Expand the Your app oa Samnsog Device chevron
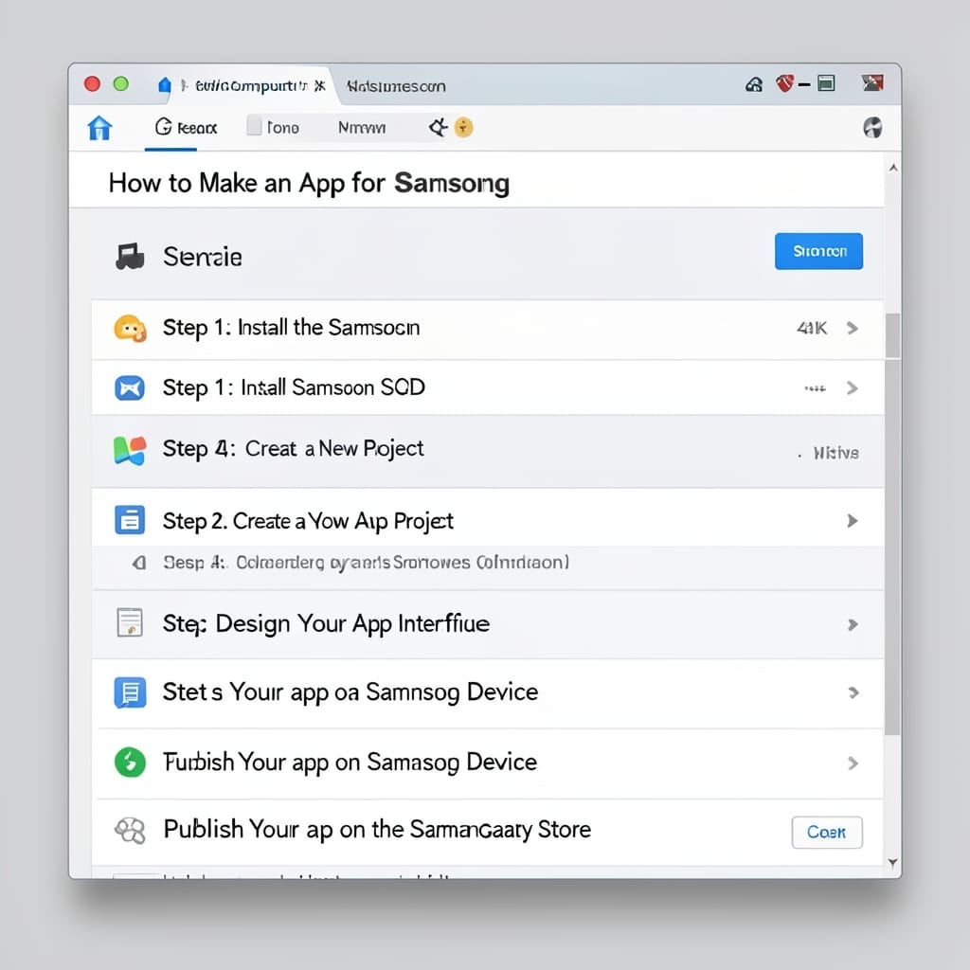This screenshot has height=970, width=970. (853, 692)
